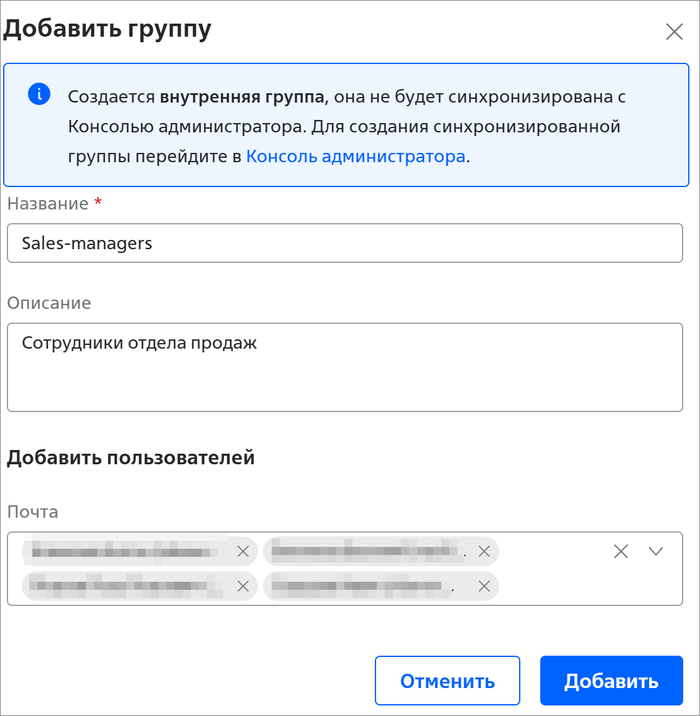Click the blue info icon in the notice
The width and height of the screenshot is (700, 716).
(39, 94)
